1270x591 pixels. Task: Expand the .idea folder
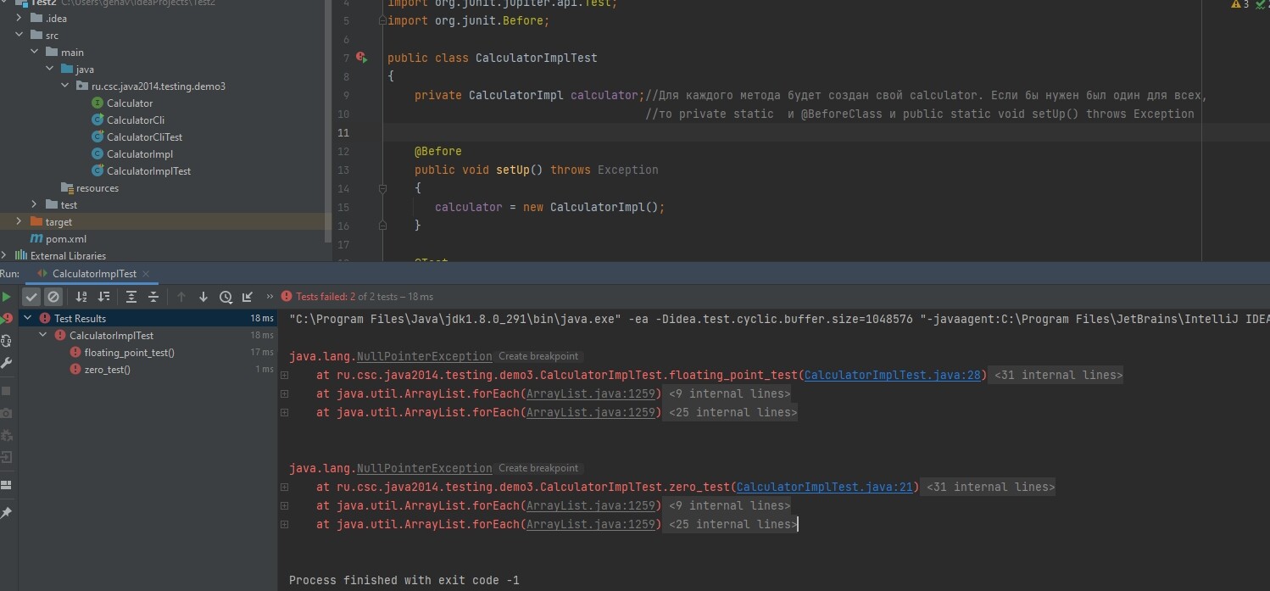pos(19,18)
